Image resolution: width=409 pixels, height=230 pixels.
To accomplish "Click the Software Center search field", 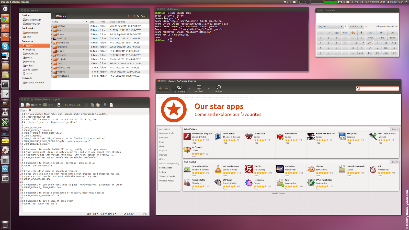I will click(377, 88).
